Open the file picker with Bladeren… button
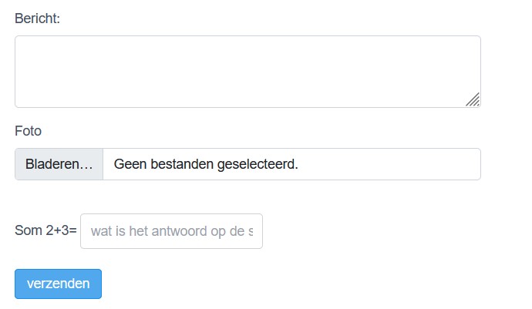The height and width of the screenshot is (309, 532). point(59,164)
